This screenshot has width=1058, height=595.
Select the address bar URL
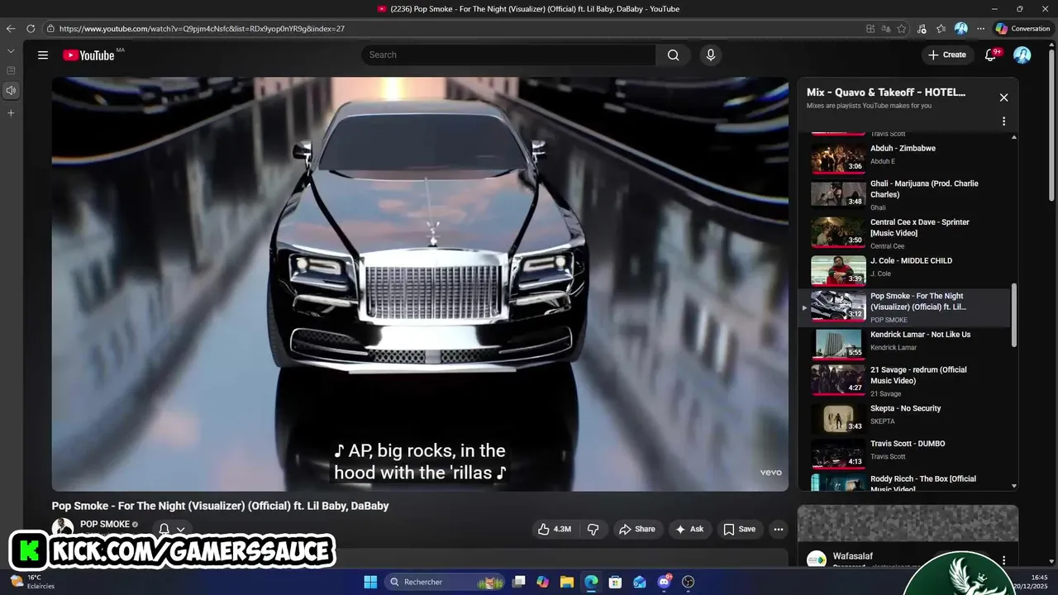pyautogui.click(x=202, y=28)
